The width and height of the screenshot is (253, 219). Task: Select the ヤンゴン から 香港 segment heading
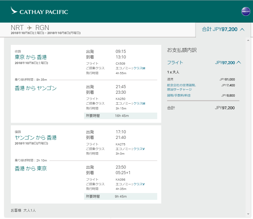coord(36,138)
